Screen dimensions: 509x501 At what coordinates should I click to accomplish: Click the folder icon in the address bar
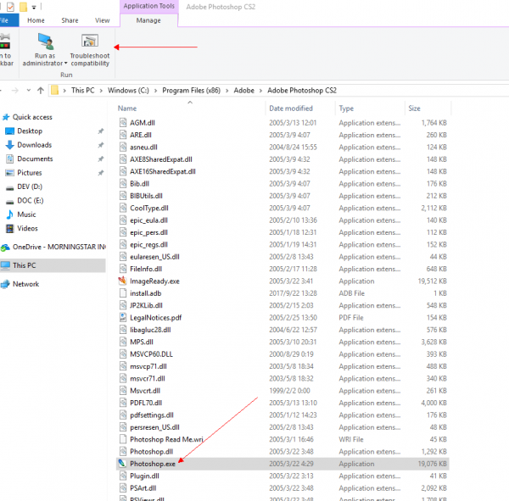55,90
